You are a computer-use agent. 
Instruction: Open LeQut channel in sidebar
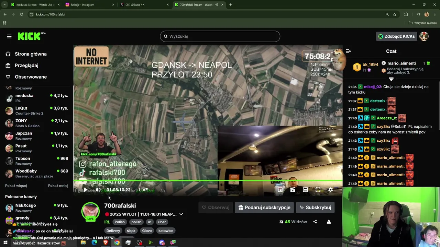point(37,110)
